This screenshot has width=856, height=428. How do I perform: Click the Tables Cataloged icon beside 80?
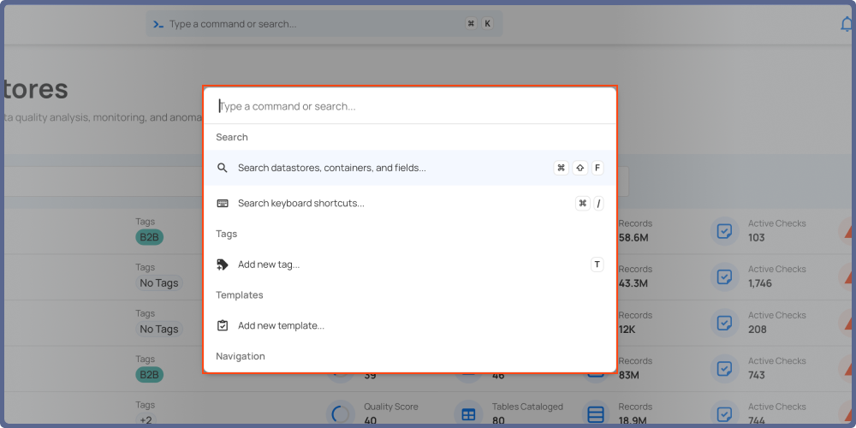click(x=468, y=414)
